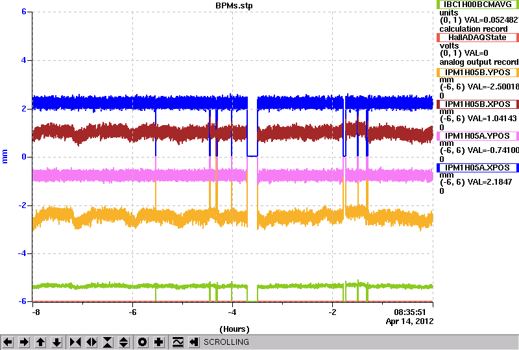Click the VAL=0 readout under HallADAQState
The image size is (519, 350).
477,53
